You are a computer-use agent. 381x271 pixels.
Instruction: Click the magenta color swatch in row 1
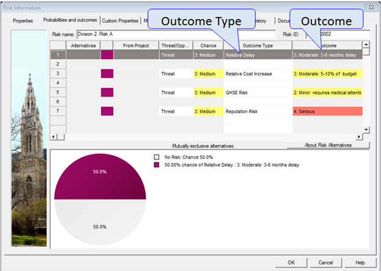click(x=107, y=55)
